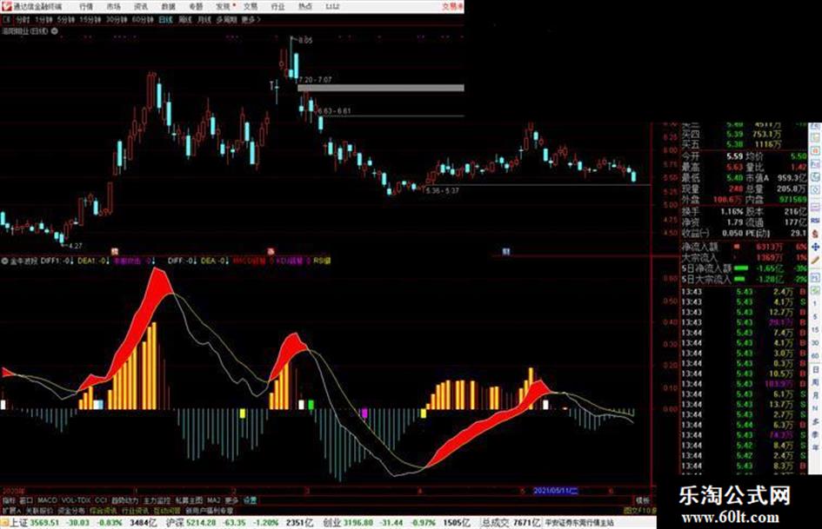This screenshot has height=529, width=822.
Task: Collapse the 扩展 panel expander
Action: coord(11,510)
